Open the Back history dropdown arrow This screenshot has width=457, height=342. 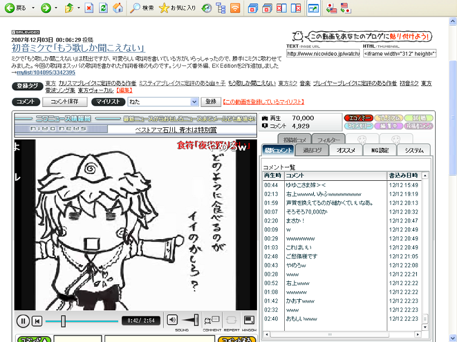point(33,8)
